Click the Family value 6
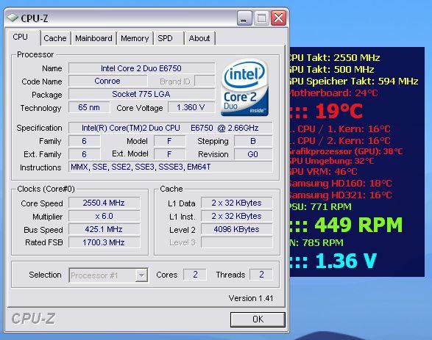Image resolution: width=432 pixels, height=340 pixels. pyautogui.click(x=85, y=141)
